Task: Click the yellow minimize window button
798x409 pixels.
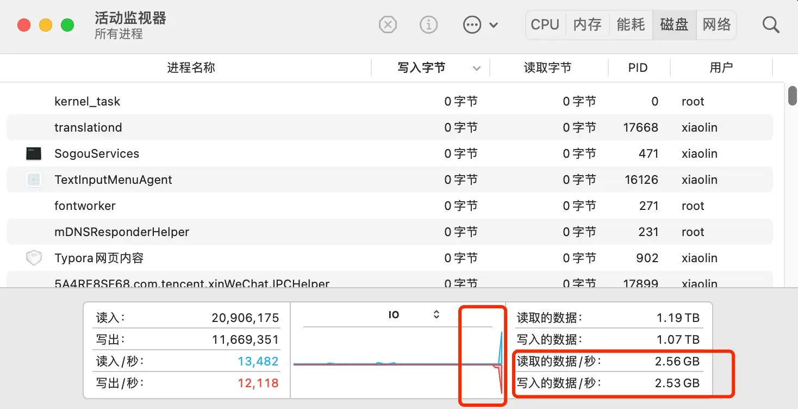Action: tap(46, 25)
